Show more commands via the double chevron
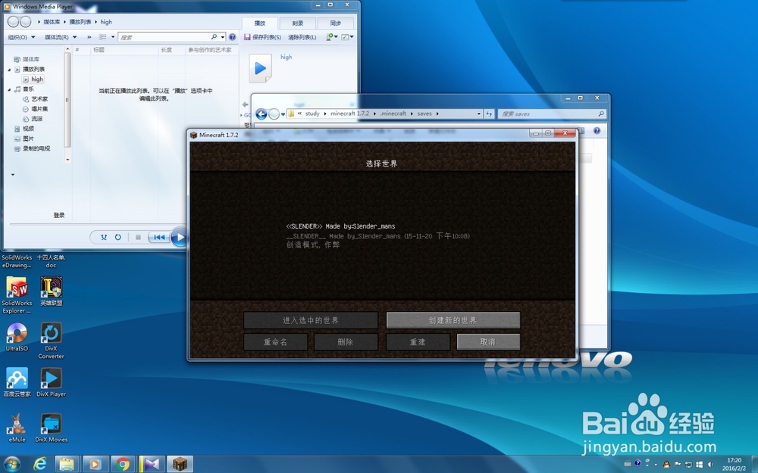758x473 pixels. [89, 37]
